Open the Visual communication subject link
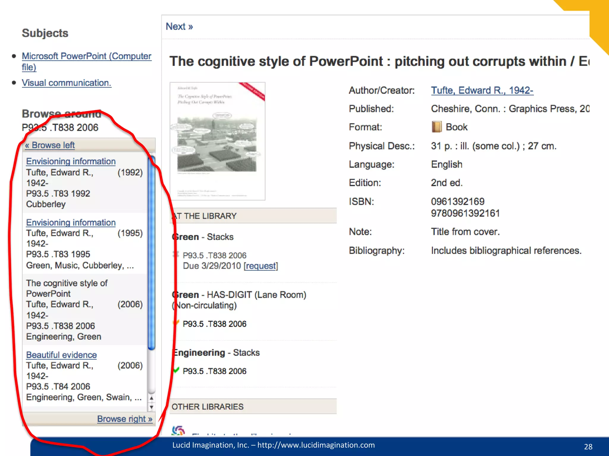 point(66,83)
